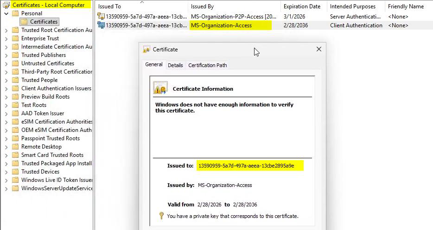Viewport: 433px width, 230px height.
Task: Open the Details tab
Action: (175, 65)
